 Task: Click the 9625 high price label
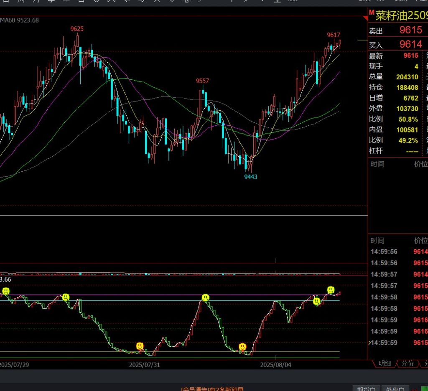tap(77, 29)
